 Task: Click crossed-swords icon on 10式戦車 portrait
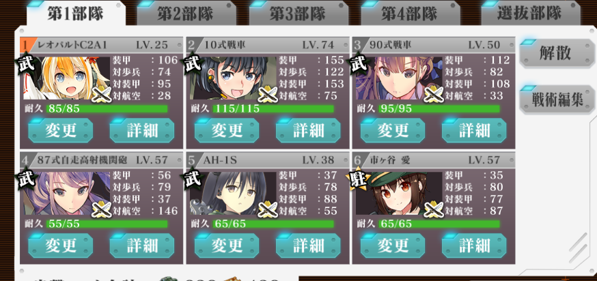268,94
